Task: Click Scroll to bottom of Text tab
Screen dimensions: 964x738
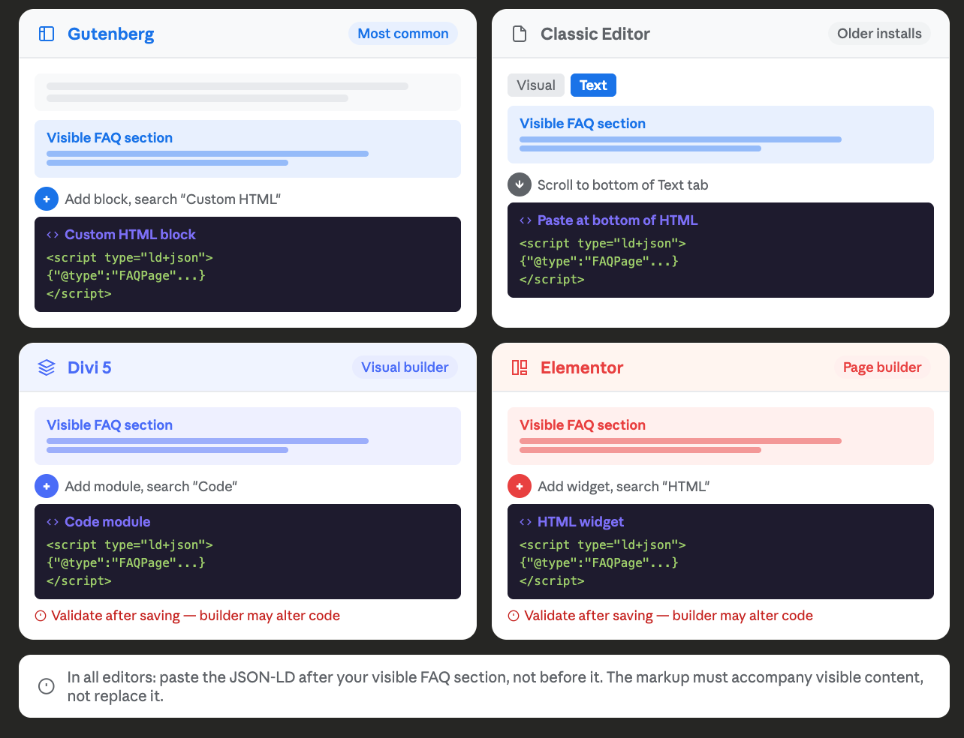Action: coord(622,185)
